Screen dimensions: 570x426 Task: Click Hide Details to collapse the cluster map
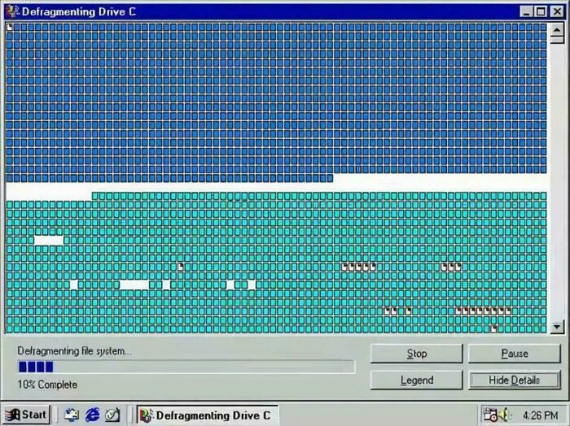pyautogui.click(x=515, y=380)
